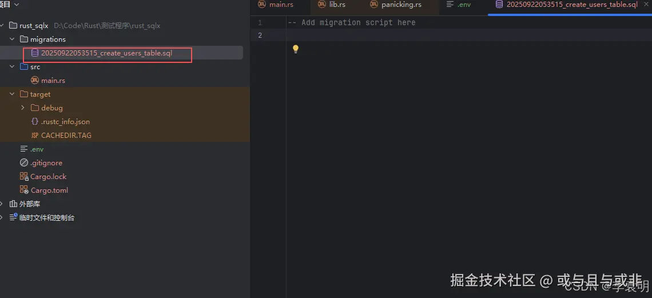Click the yellow light bulb intention icon

(x=295, y=49)
